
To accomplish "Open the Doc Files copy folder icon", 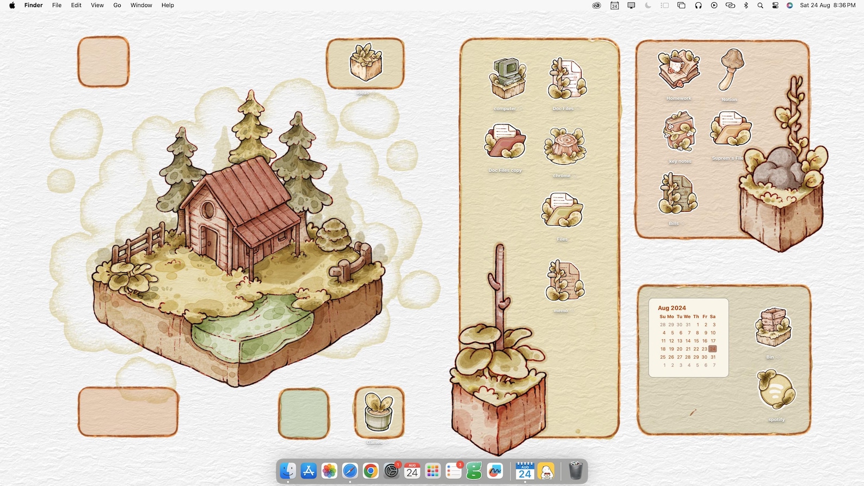I will tap(505, 140).
